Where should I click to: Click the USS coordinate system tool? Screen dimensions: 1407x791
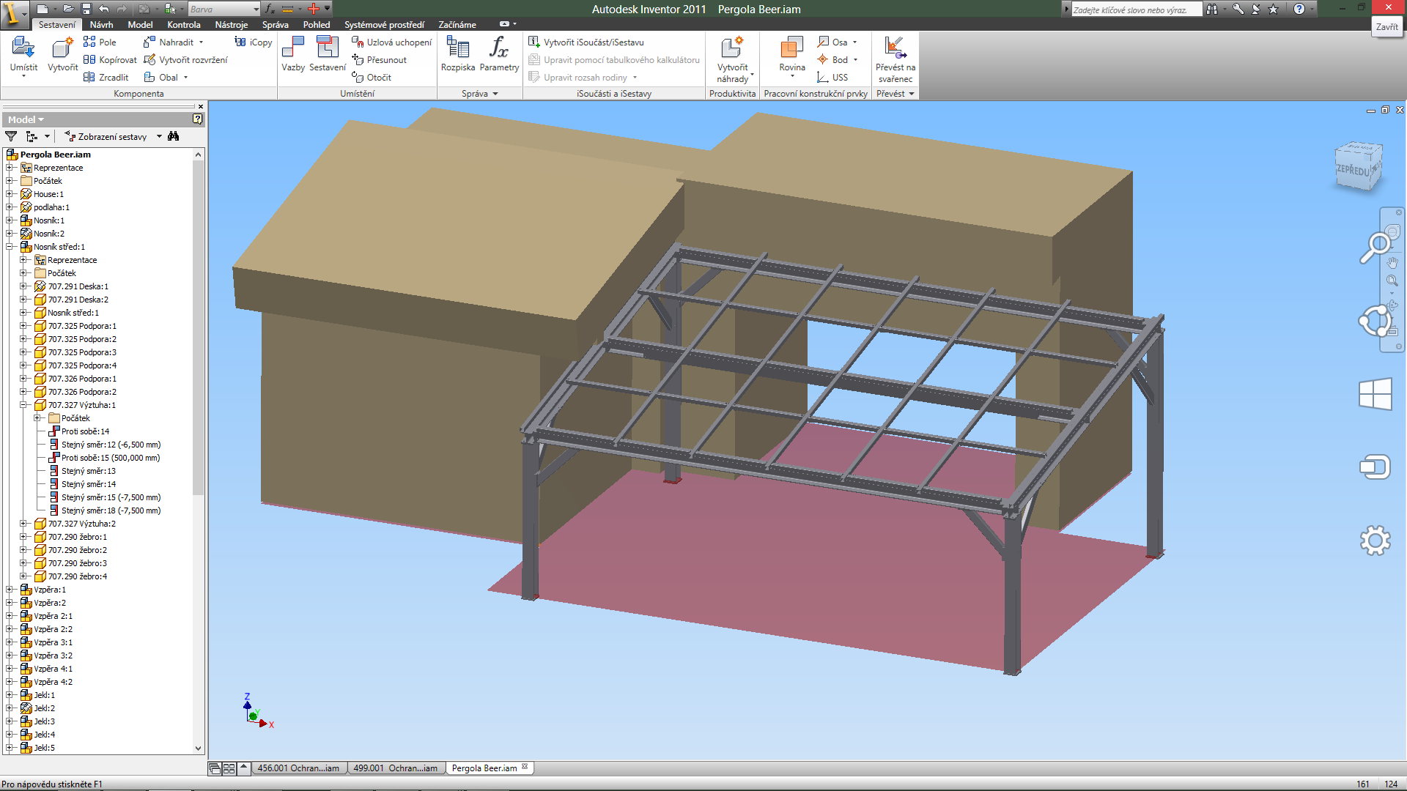click(x=833, y=77)
